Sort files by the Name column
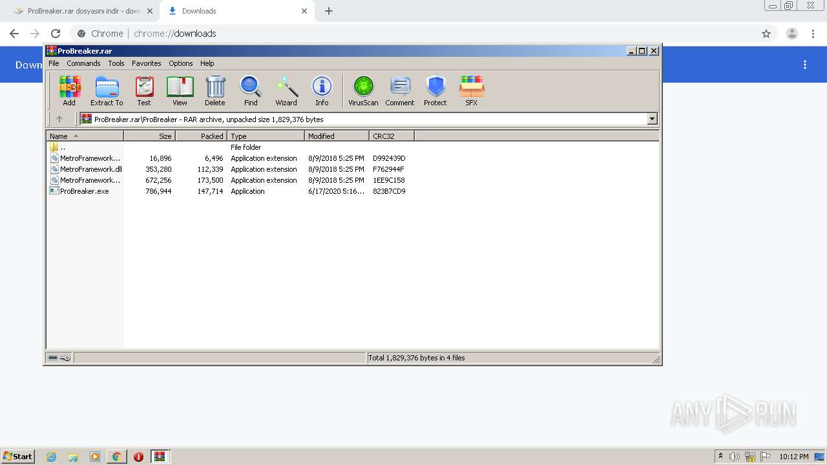This screenshot has height=465, width=827. pos(85,136)
